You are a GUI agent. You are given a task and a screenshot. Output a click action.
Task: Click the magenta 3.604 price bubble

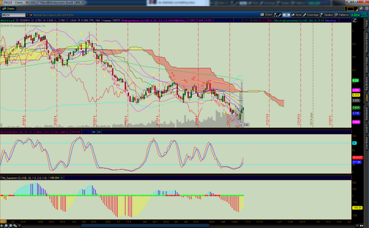point(356,122)
